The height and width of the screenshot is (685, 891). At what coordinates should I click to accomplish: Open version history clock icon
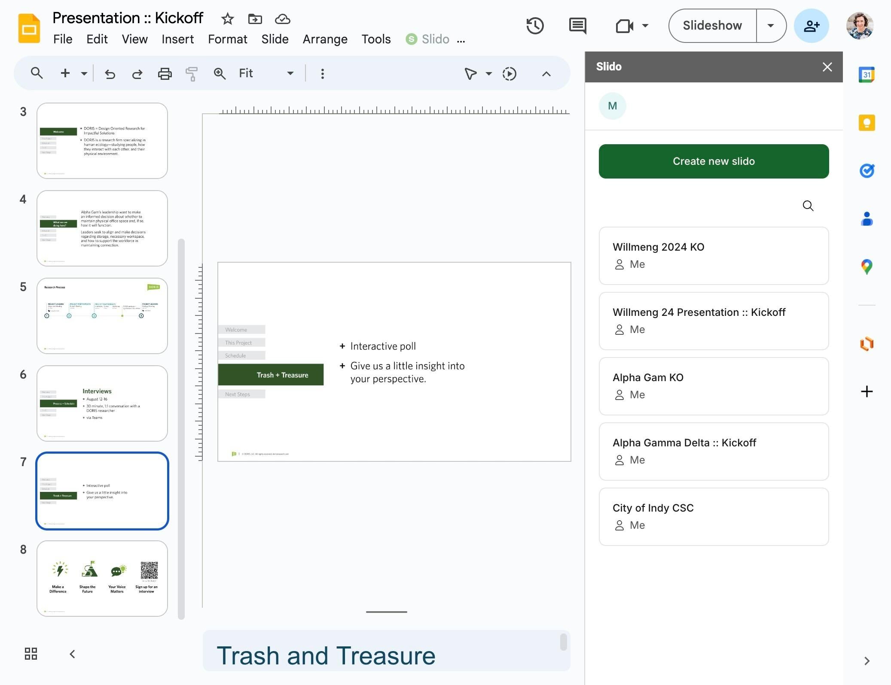535,26
